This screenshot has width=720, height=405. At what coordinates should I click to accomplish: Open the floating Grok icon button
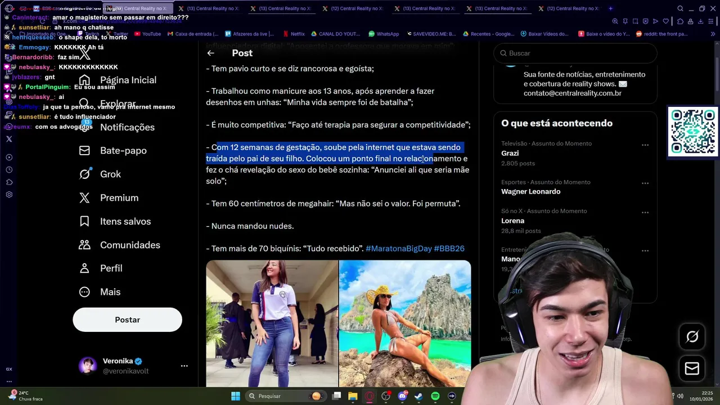click(x=692, y=336)
